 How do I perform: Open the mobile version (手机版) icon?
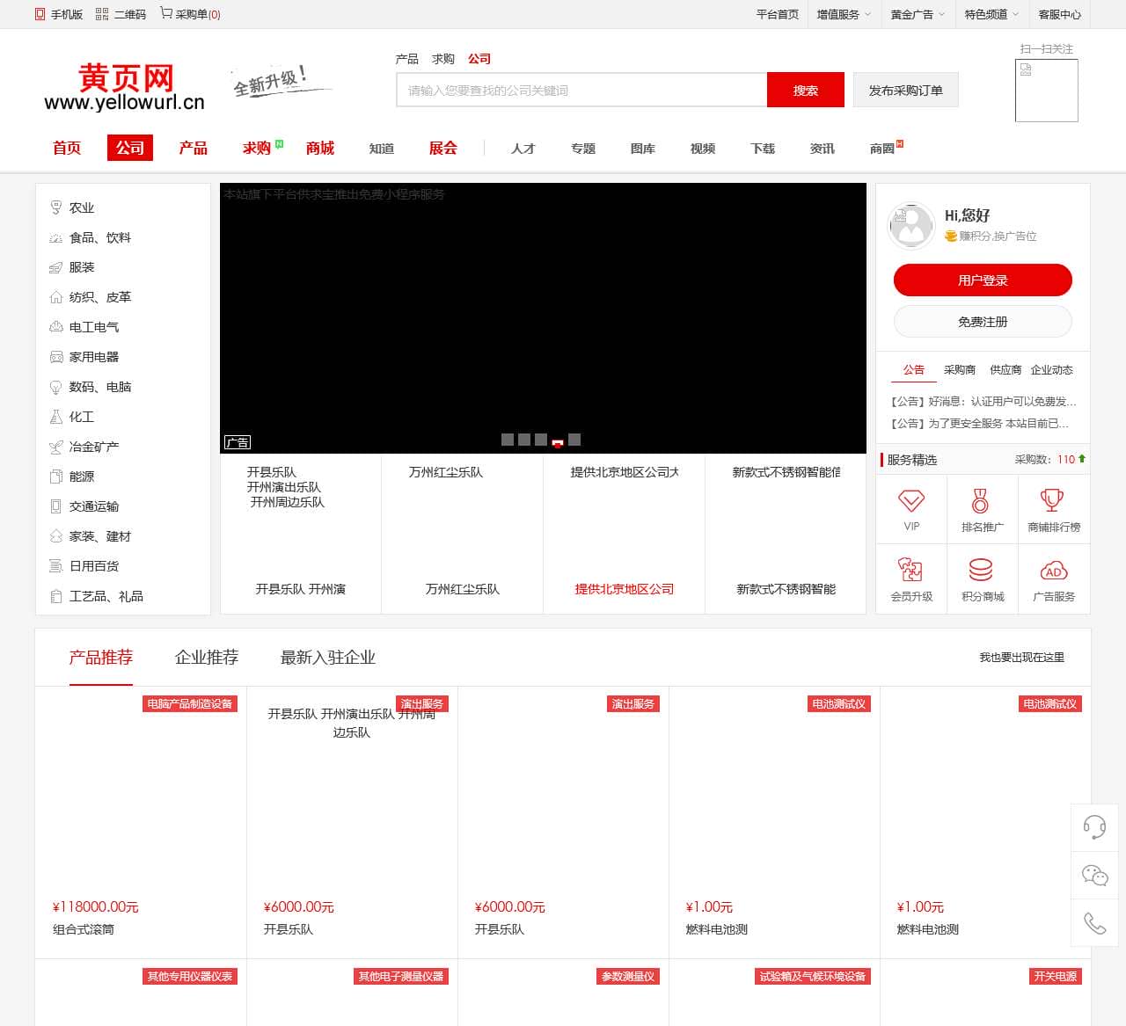(x=40, y=14)
